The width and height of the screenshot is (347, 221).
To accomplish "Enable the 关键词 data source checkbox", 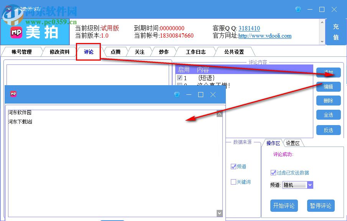I will coord(233,181).
